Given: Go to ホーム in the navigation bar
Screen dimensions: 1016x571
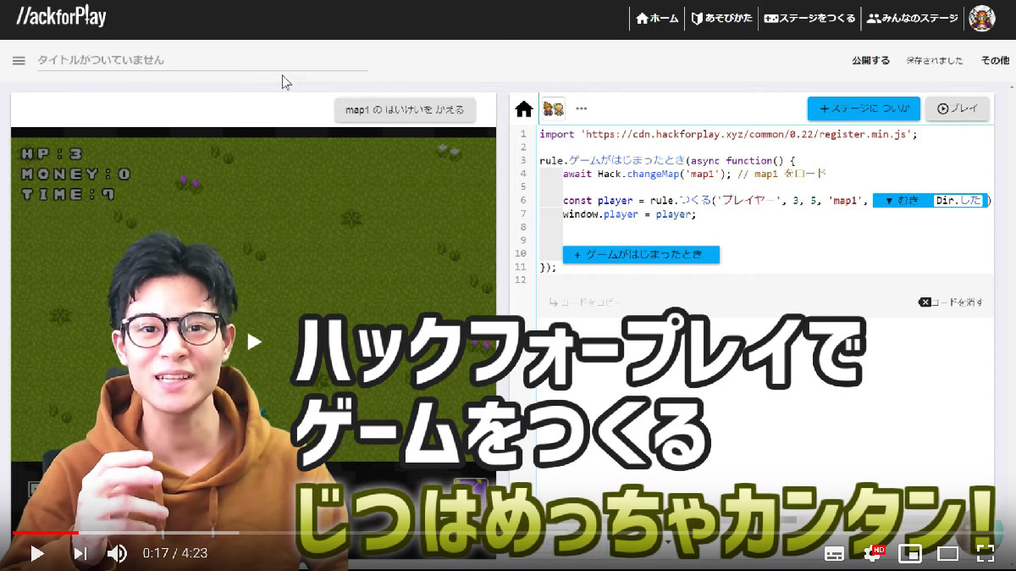Looking at the screenshot, I should click(656, 17).
